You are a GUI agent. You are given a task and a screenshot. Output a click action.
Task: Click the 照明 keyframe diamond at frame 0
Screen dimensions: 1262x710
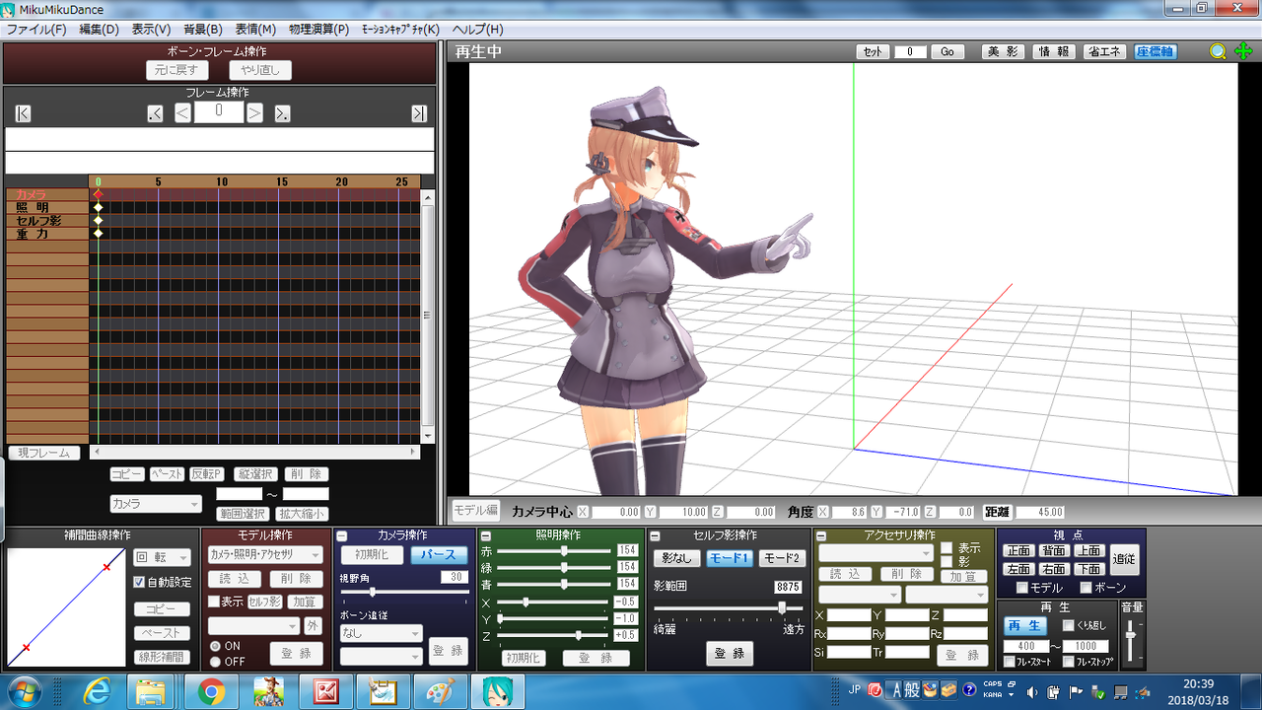[x=98, y=207]
